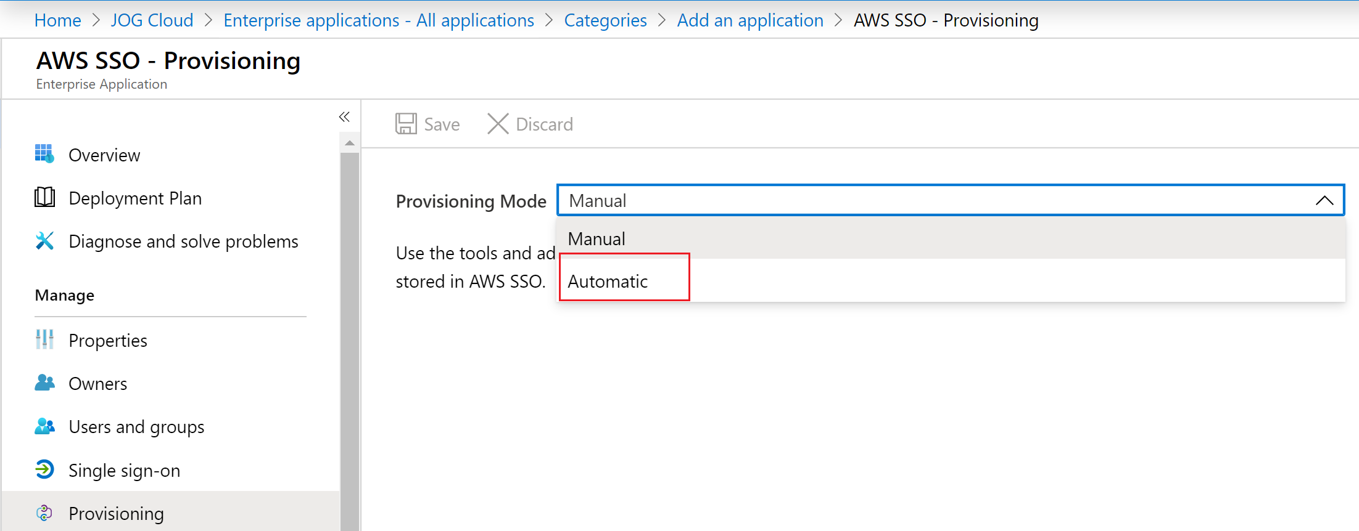1359x531 pixels.
Task: Click the Deployment Plan book icon
Action: tap(44, 198)
